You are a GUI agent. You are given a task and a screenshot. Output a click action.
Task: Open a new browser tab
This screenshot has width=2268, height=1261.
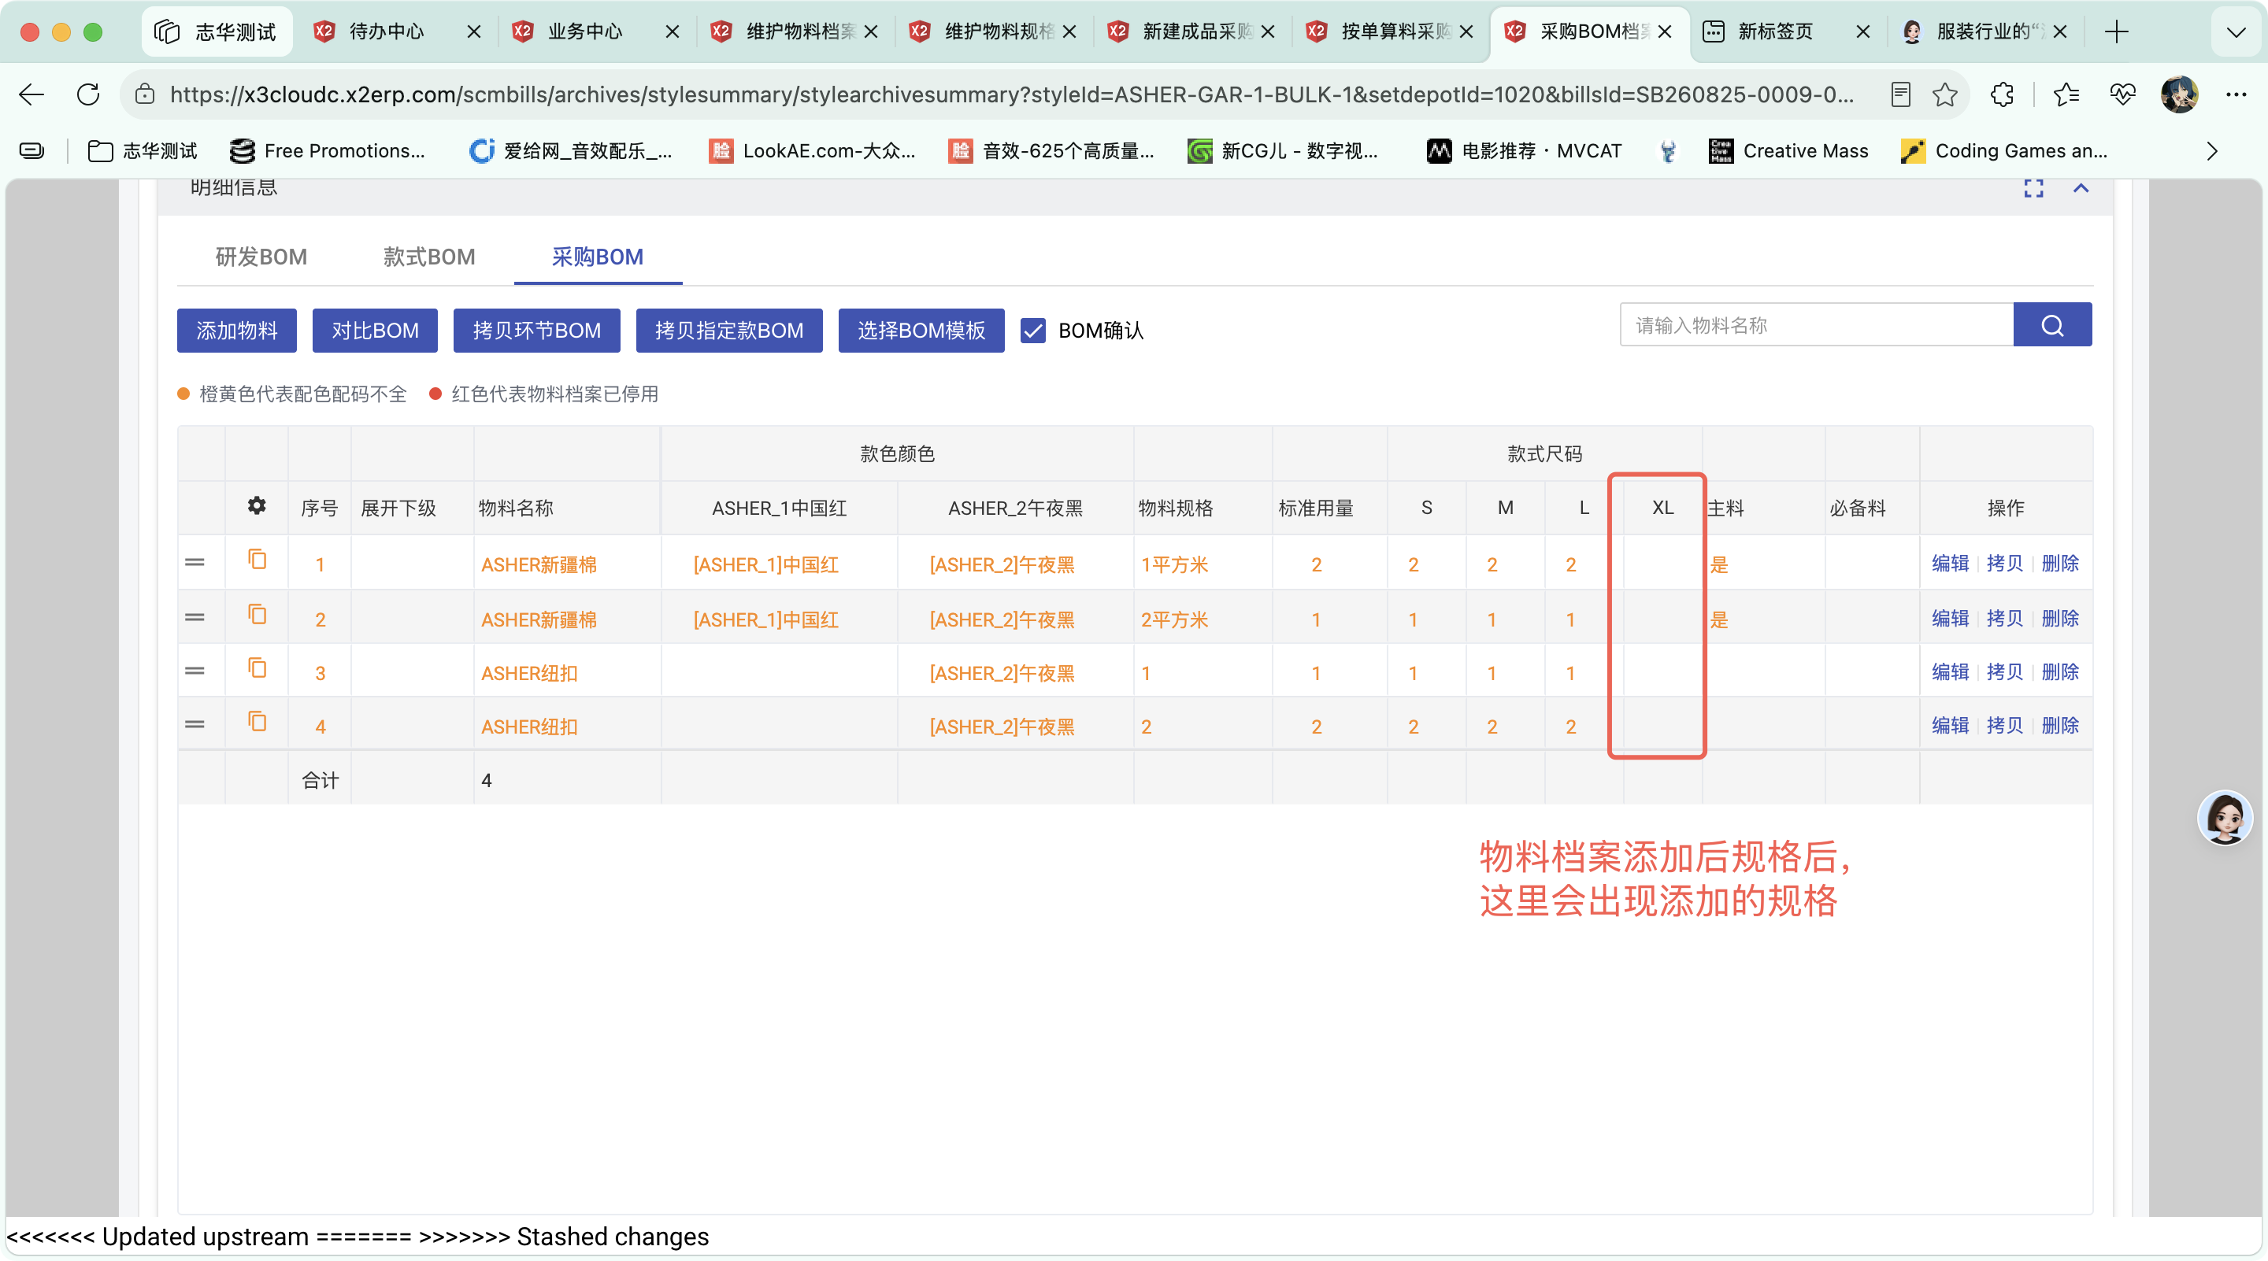tap(2117, 32)
